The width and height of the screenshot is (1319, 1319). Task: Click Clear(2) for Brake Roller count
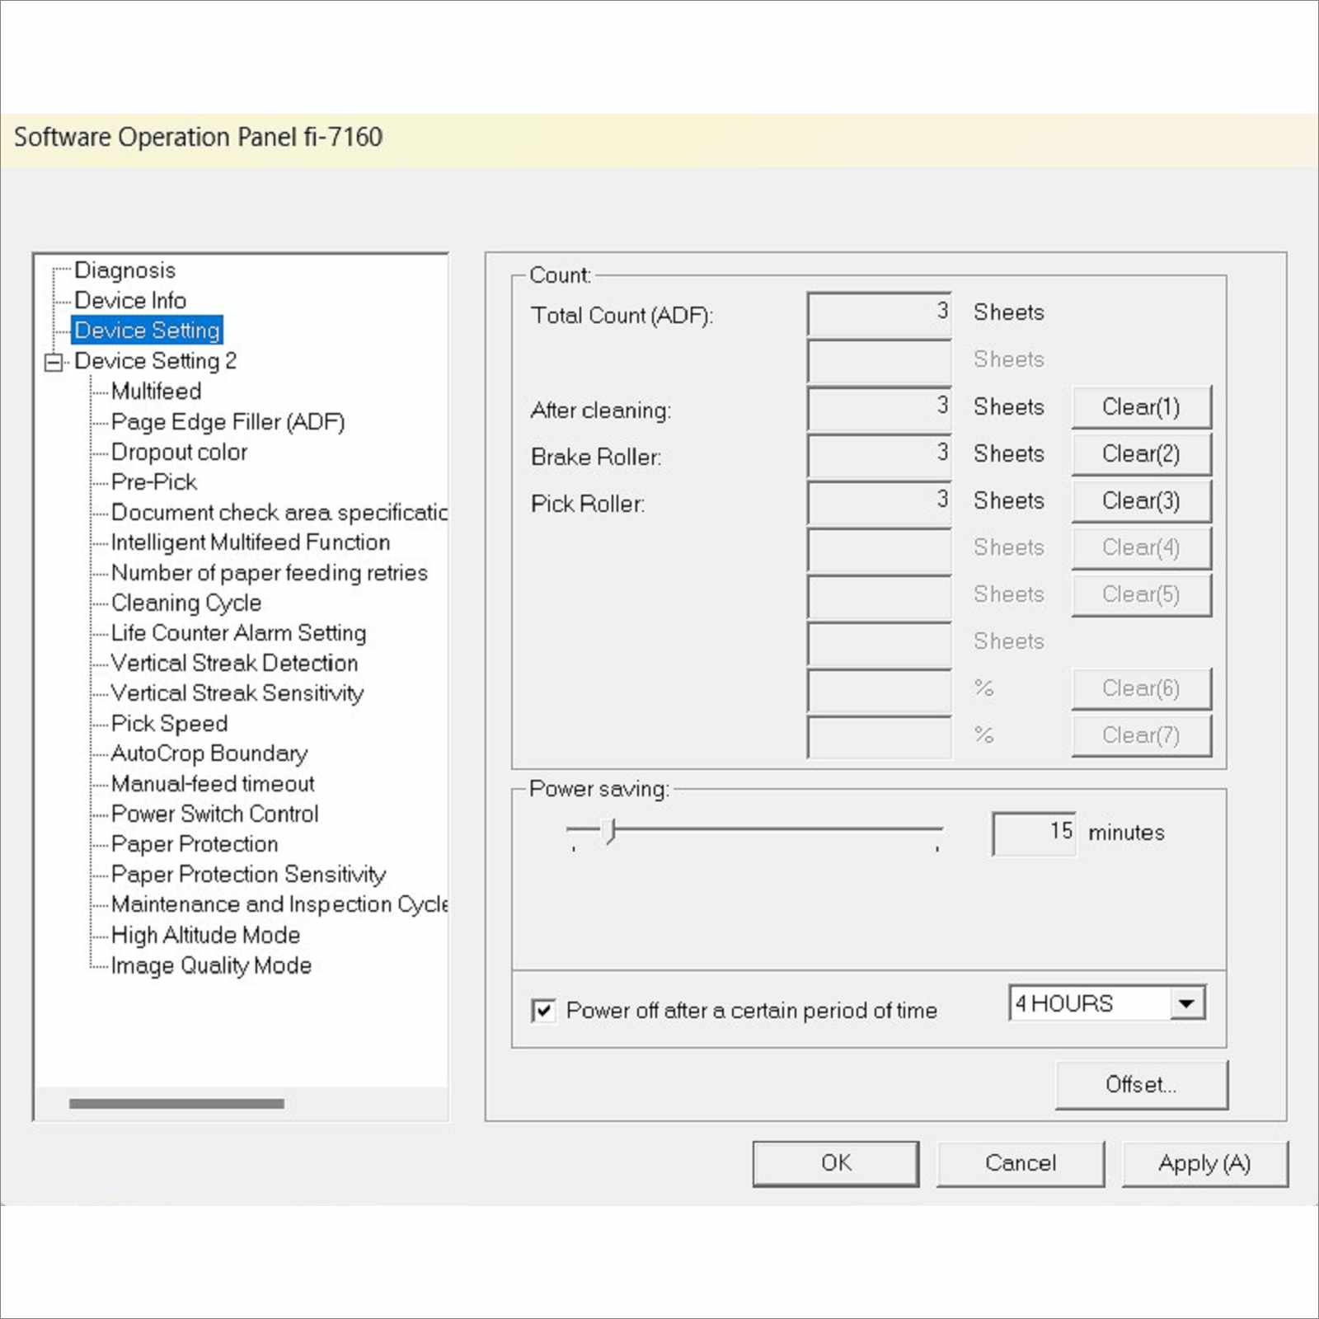point(1142,454)
